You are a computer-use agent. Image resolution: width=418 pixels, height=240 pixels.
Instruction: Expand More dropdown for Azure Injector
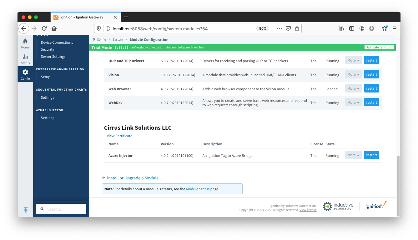click(x=353, y=155)
